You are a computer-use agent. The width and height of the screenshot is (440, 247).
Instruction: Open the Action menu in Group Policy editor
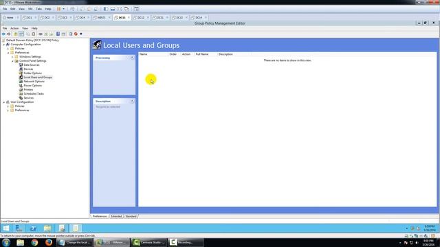(x=14, y=28)
